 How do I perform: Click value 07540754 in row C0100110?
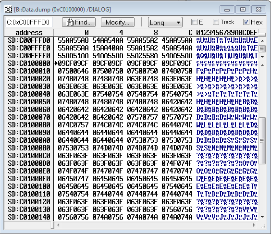pos(73,194)
